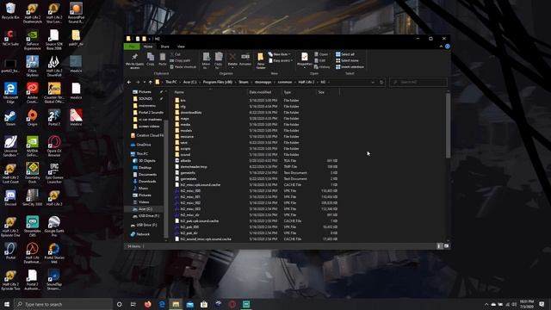Click Select none in the ribbon

coord(347,60)
